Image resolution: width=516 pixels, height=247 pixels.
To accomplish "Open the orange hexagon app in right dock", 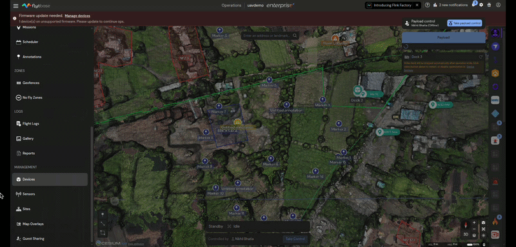I will coord(495,74).
